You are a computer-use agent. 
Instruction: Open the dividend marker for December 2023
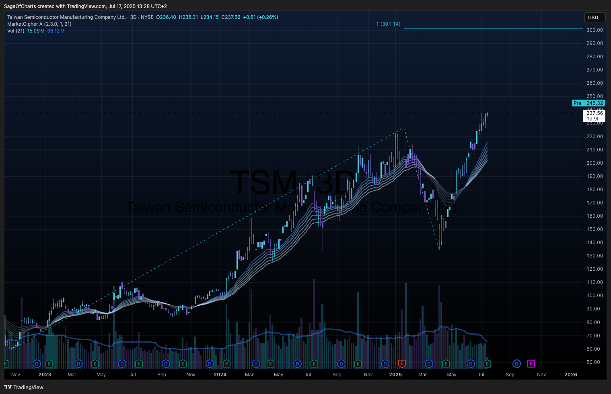pos(210,364)
